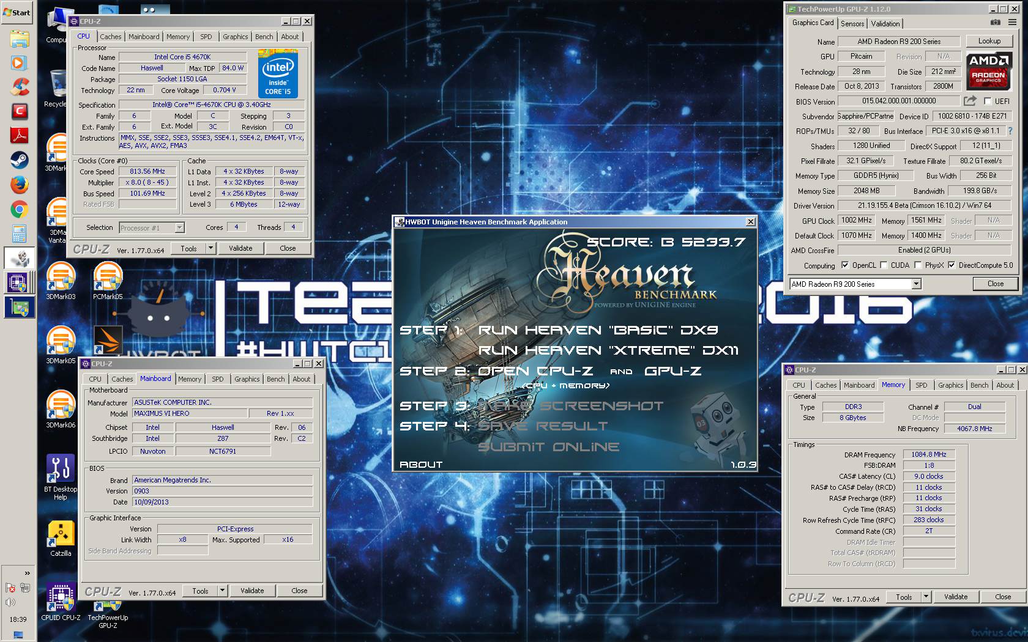Open the GPU-Z hamburger menu
The width and height of the screenshot is (1028, 642).
(x=1012, y=23)
